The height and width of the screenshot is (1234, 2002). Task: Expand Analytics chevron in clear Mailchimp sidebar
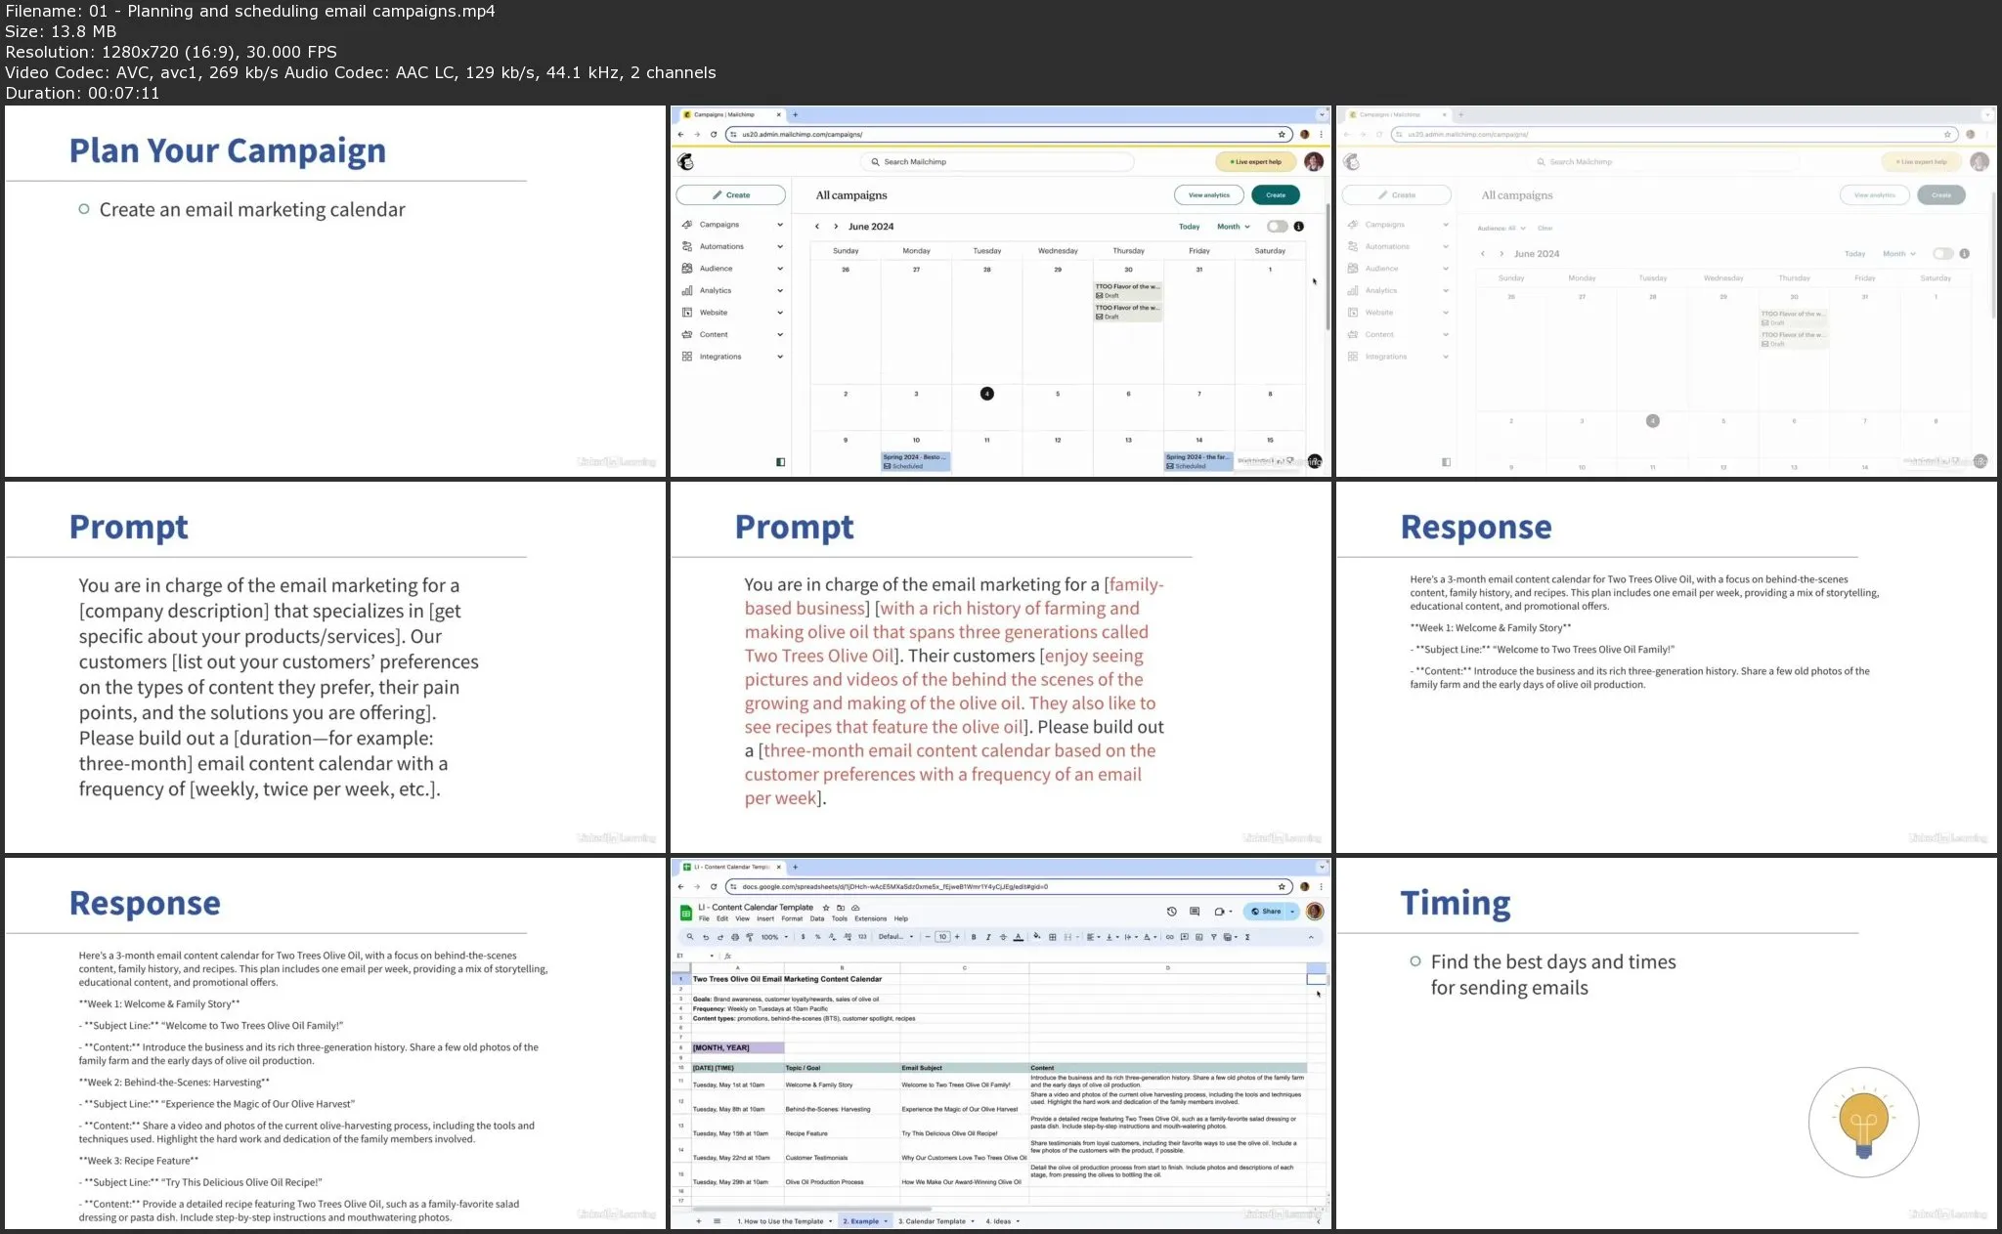[x=780, y=290]
